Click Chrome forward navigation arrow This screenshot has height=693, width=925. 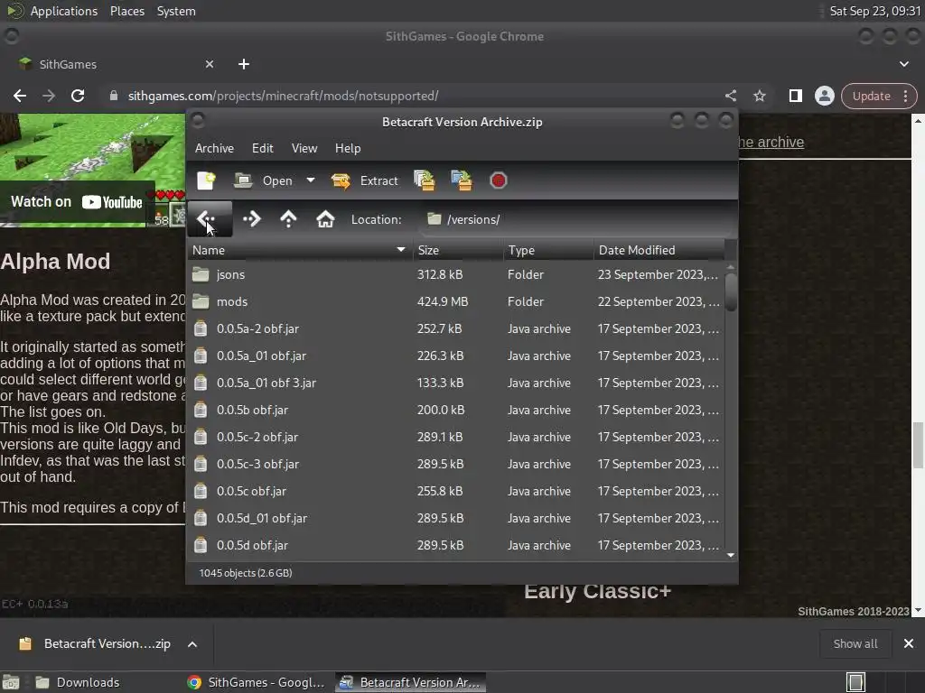click(x=49, y=96)
